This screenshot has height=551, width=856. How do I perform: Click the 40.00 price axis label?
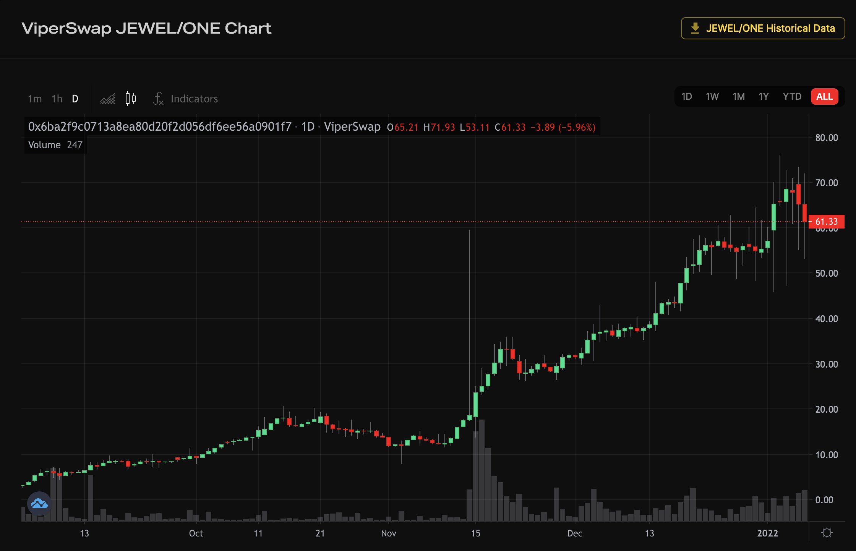pos(827,319)
